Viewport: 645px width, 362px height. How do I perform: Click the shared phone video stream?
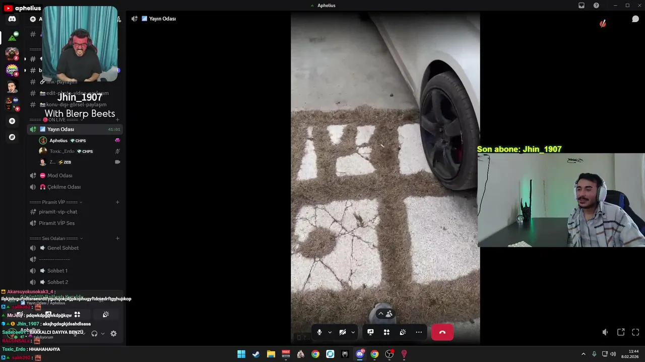(x=385, y=177)
